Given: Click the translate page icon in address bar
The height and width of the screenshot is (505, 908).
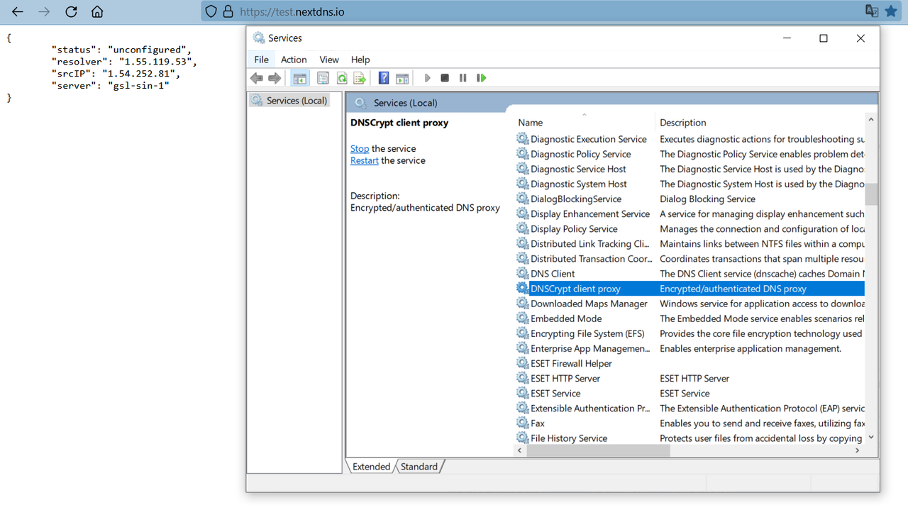Looking at the screenshot, I should [x=872, y=11].
